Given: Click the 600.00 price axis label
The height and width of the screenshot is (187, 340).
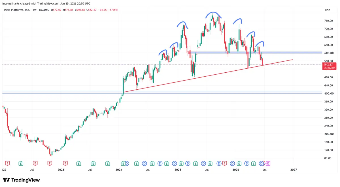Looking at the screenshot, I should click(x=329, y=53).
